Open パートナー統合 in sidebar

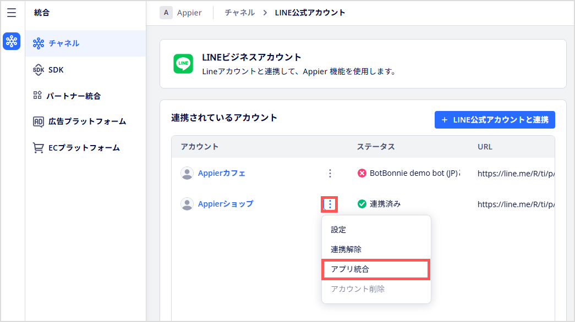85,96
